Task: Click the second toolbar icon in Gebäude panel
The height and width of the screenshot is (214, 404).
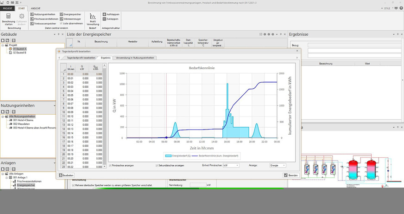Action: [7, 40]
